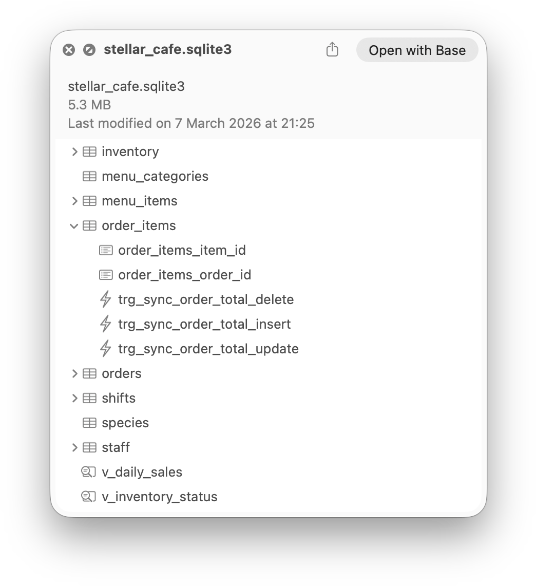Click the species table icon
The image size is (536, 586).
(90, 423)
